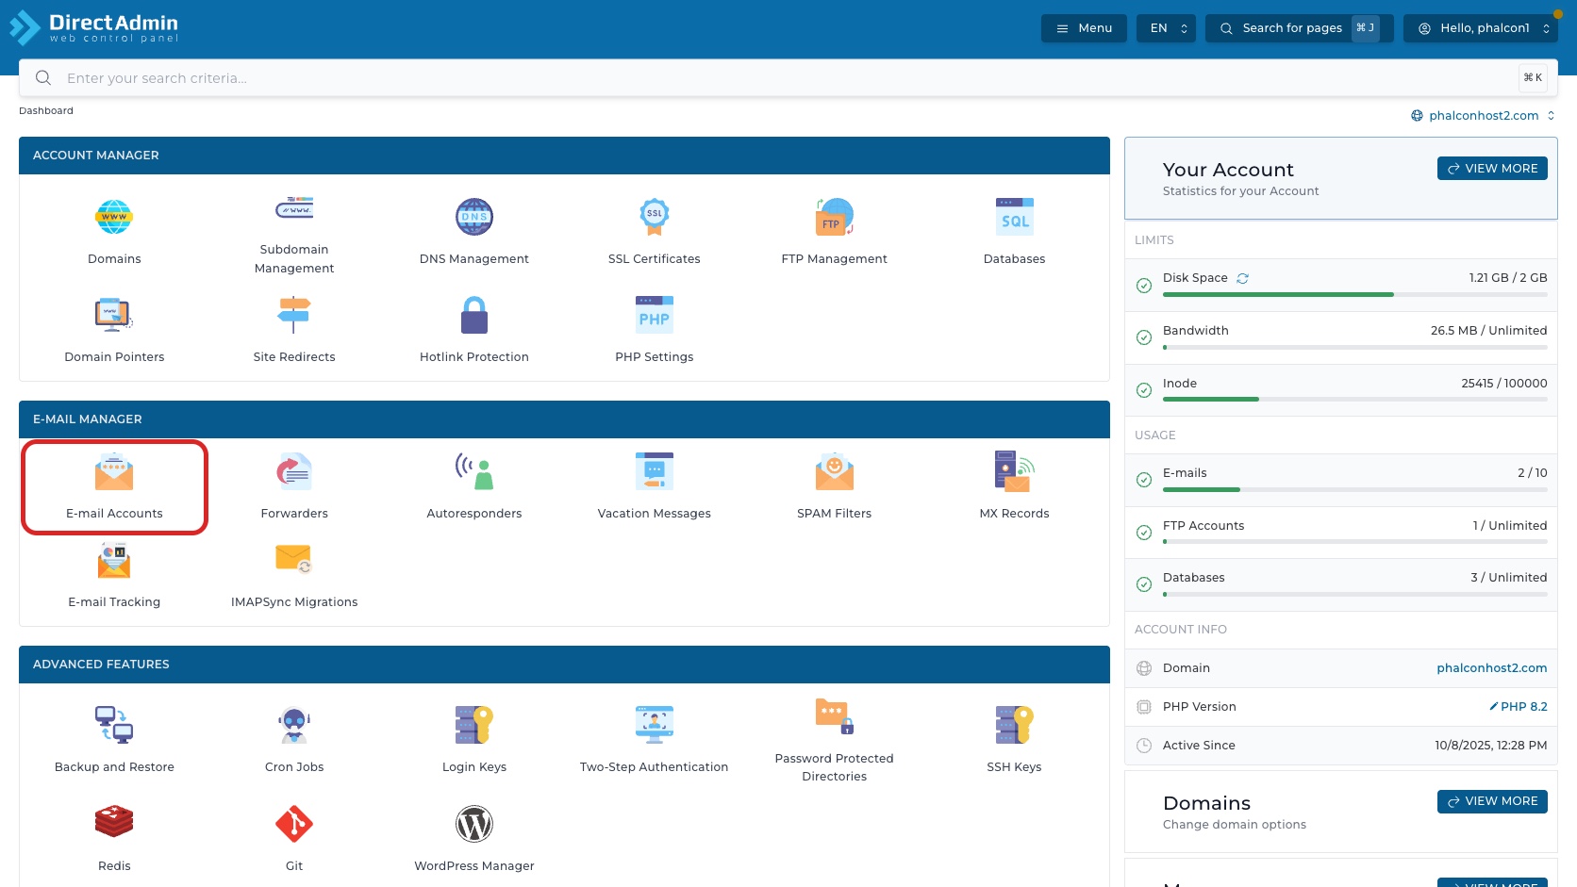This screenshot has width=1577, height=887.
Task: Click the DirectAdmin logo
Action: coord(94,27)
